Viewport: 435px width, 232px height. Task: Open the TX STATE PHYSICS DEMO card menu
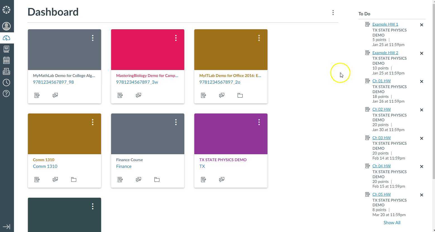click(x=259, y=122)
